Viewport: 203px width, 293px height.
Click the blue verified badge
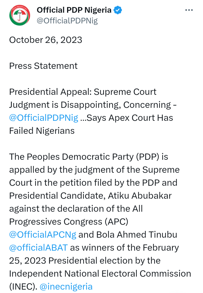tap(118, 10)
